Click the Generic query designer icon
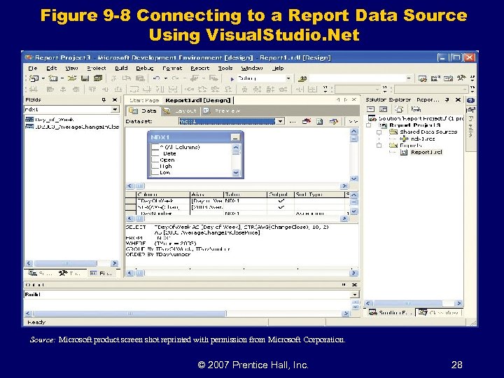 [334, 122]
